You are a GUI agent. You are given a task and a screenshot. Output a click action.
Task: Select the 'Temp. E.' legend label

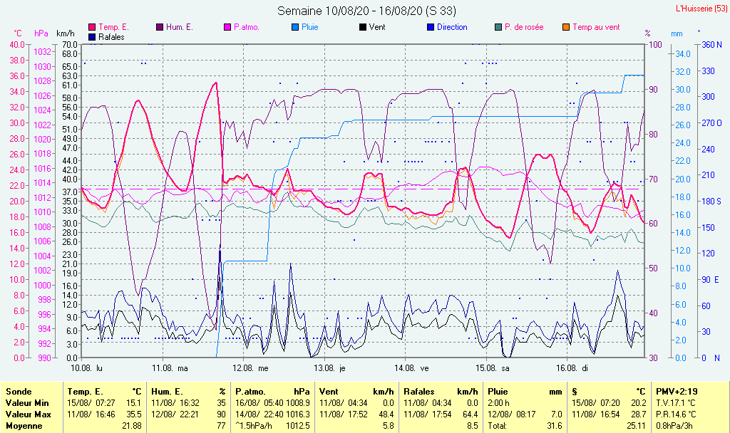coord(113,27)
